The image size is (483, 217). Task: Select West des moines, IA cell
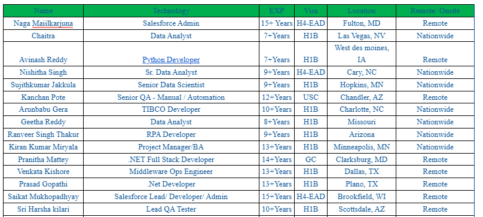(362, 54)
